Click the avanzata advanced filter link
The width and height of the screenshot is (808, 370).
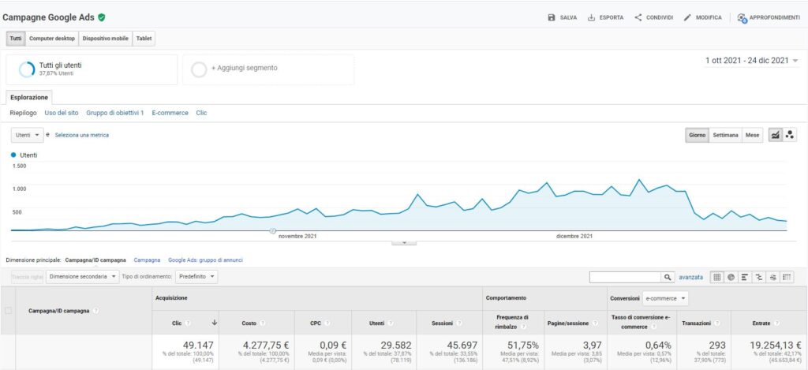(690, 277)
